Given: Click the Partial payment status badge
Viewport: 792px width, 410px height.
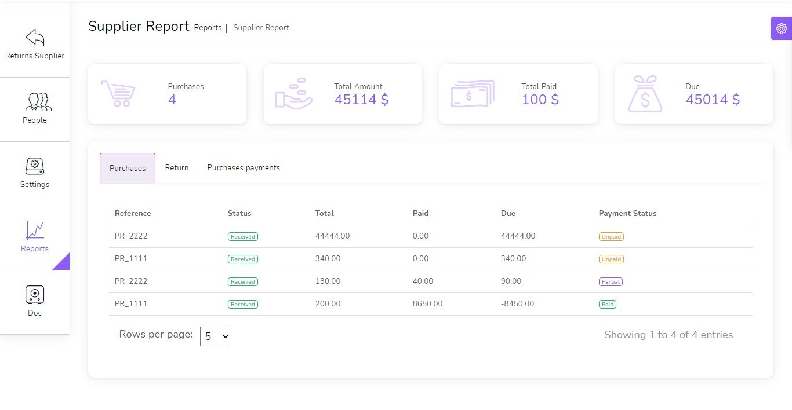Looking at the screenshot, I should coord(611,282).
